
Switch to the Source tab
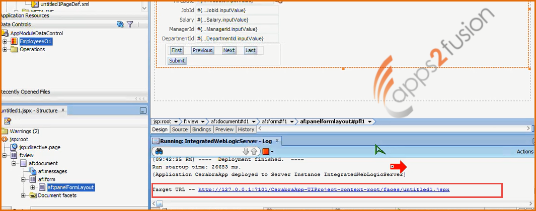tap(180, 130)
